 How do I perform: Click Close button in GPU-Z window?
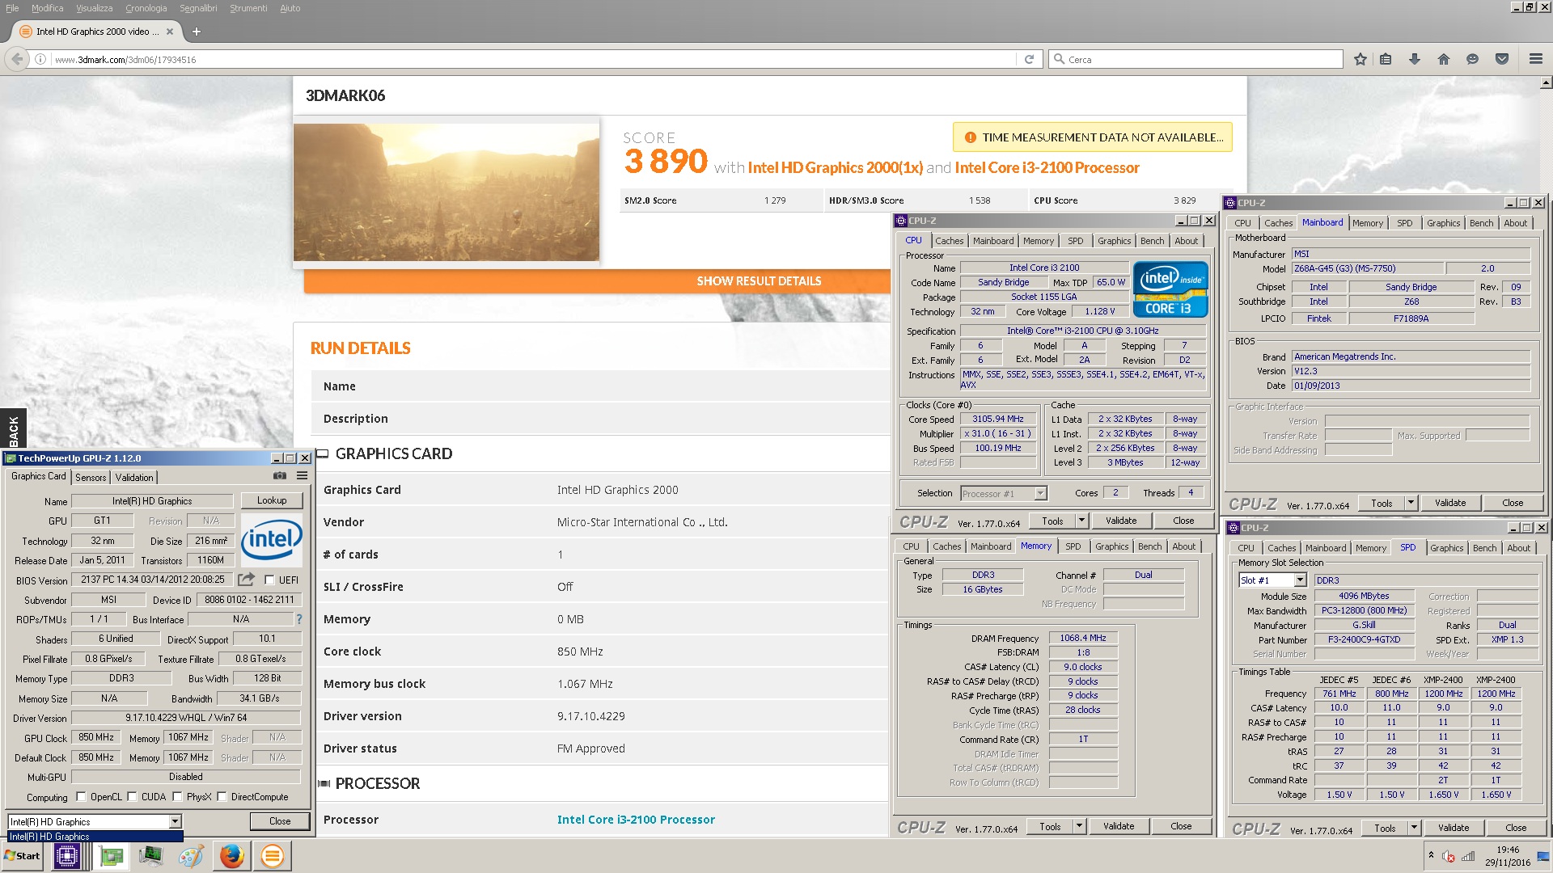coord(280,820)
